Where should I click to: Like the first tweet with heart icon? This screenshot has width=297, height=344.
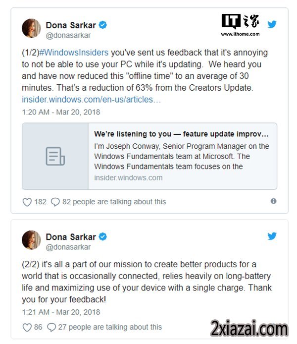[27, 202]
